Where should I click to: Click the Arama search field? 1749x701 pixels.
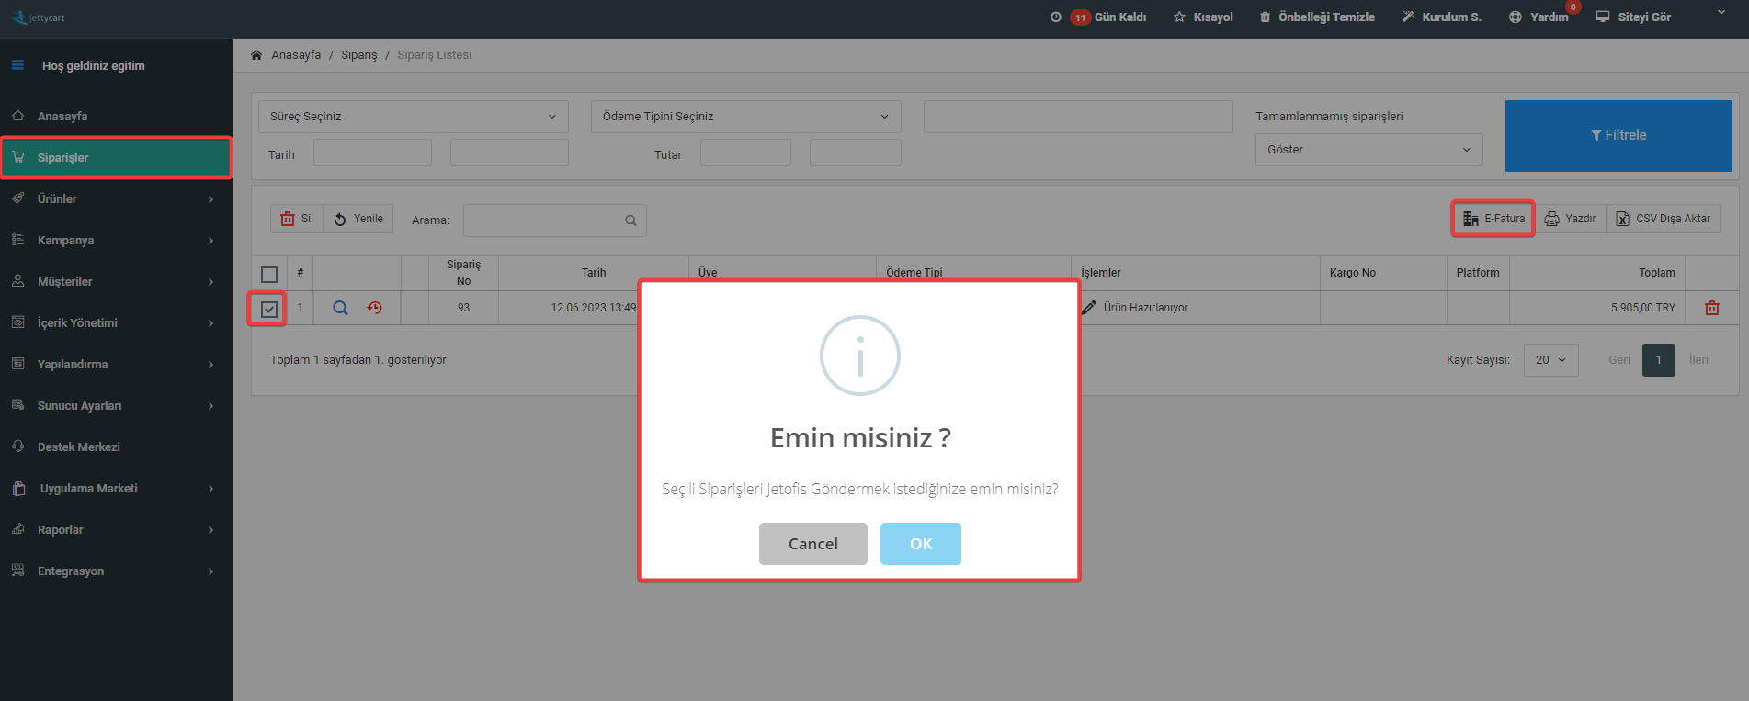pyautogui.click(x=555, y=220)
